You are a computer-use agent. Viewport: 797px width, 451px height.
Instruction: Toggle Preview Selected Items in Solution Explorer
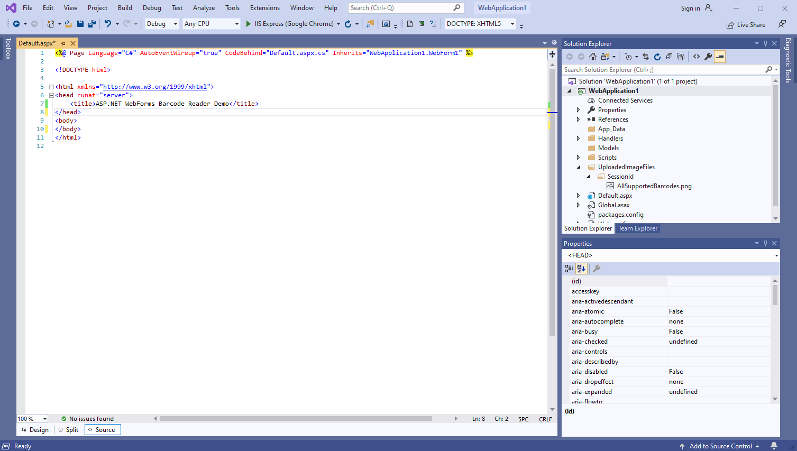720,57
